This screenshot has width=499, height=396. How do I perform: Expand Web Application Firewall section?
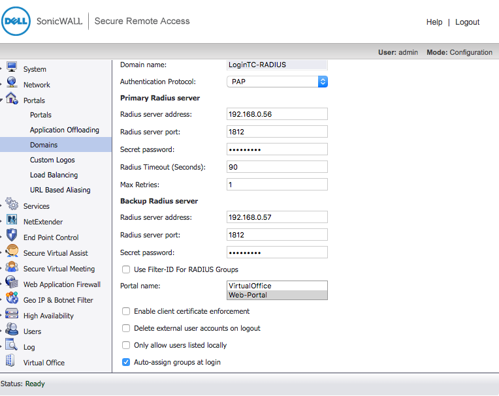click(62, 284)
